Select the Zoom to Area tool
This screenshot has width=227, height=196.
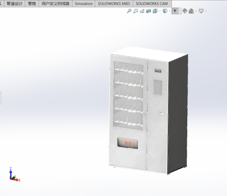click(136, 11)
